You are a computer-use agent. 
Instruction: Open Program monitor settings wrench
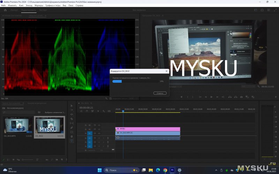click(x=258, y=86)
